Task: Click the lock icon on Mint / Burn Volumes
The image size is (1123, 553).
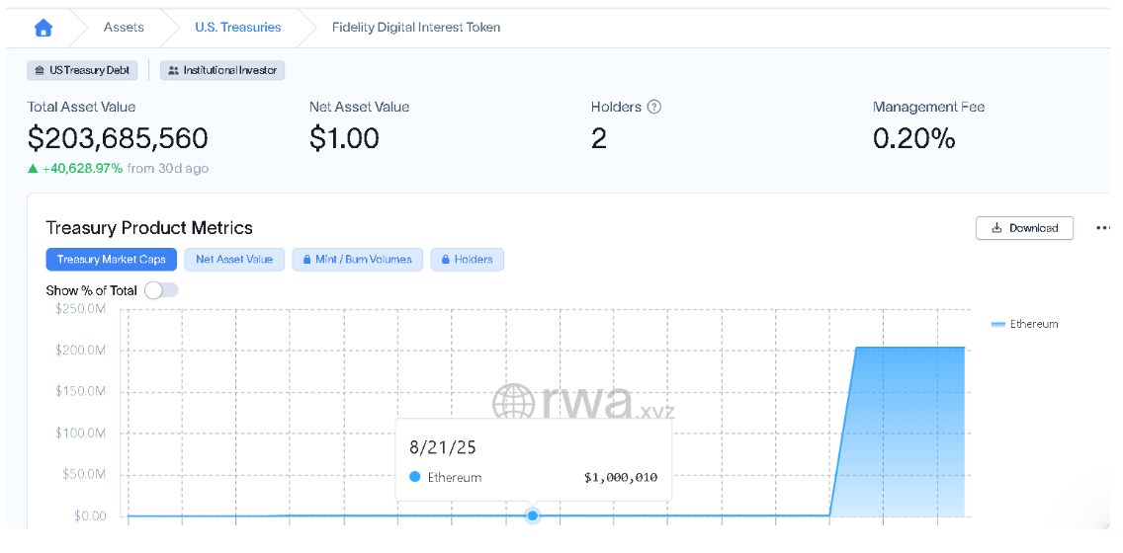Action: coord(306,260)
